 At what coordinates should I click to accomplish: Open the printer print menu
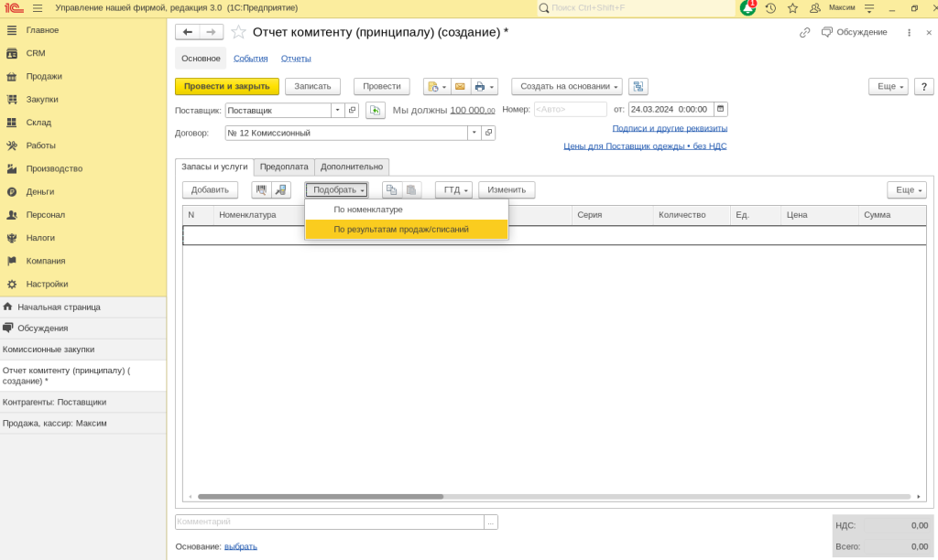(x=485, y=87)
